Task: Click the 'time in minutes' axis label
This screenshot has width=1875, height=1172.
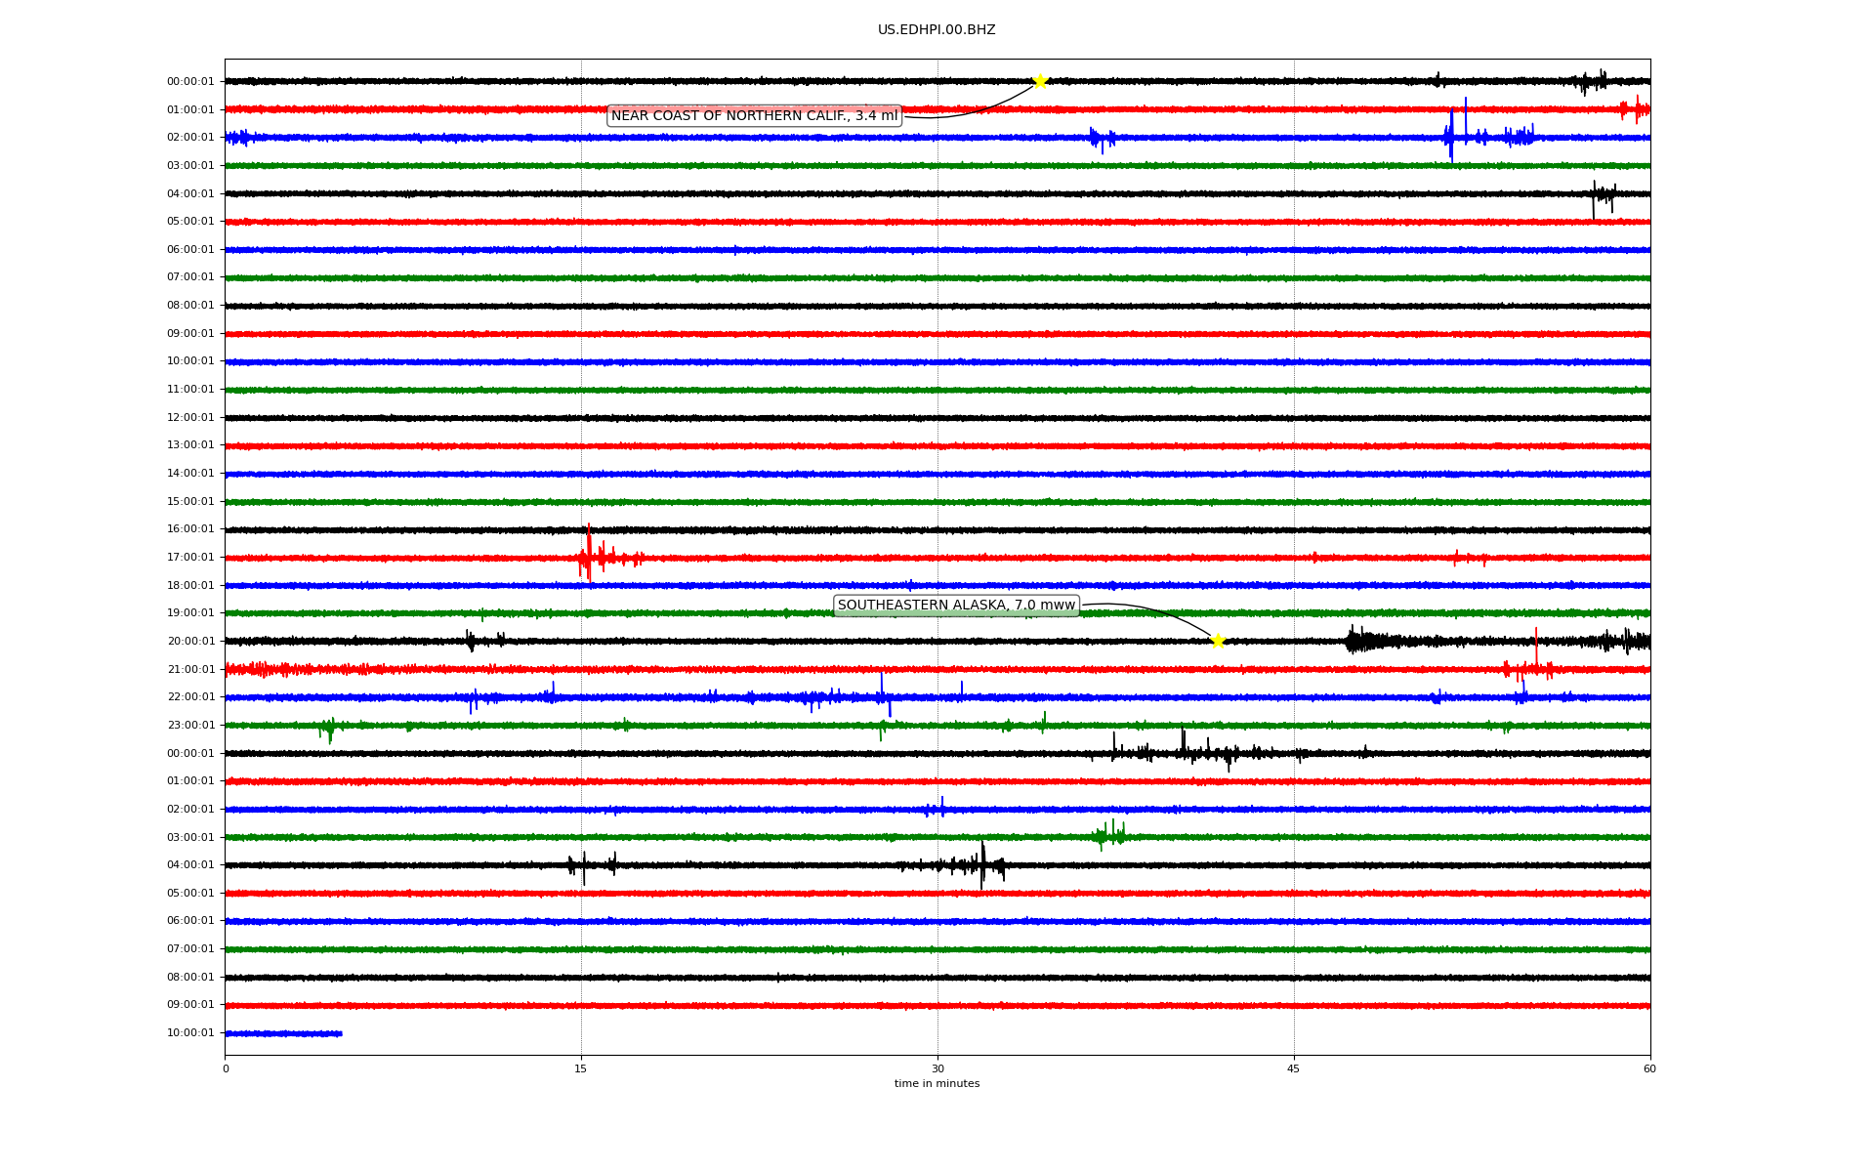Action: 937,1084
